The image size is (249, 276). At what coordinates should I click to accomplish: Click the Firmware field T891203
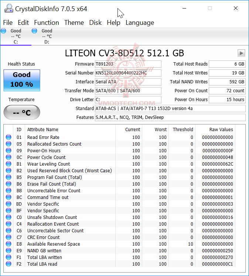(x=128, y=64)
